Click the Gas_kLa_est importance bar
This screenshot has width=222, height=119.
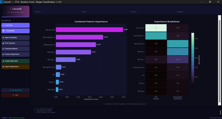coord(89,30)
